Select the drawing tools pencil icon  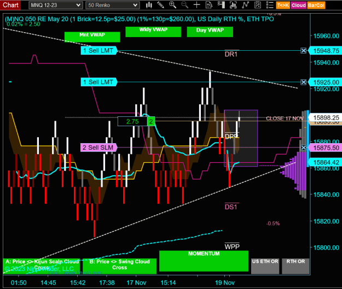coord(161,5)
